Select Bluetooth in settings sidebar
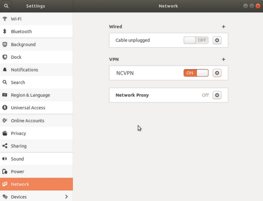 (x=37, y=31)
